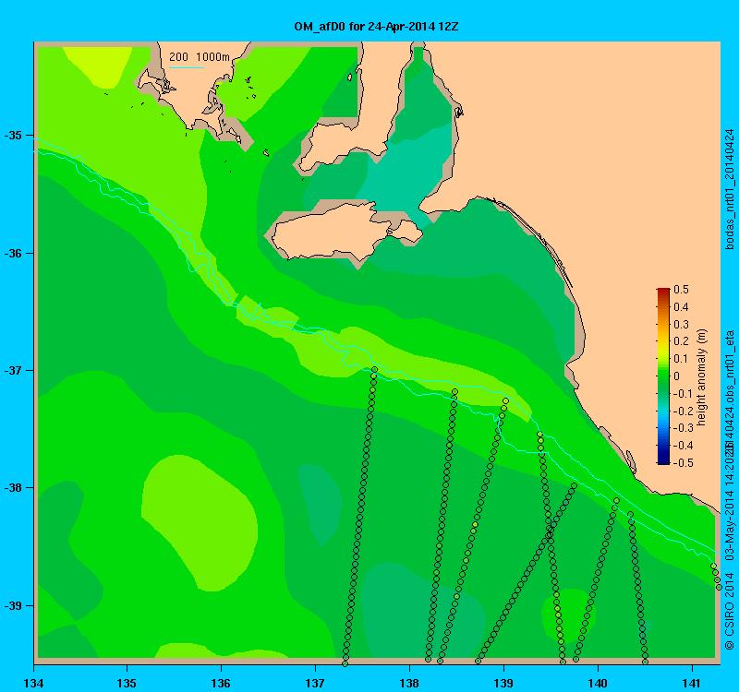Screen dimensions: 739x692
Task: Click the '-0.4' color bar label
Action: pos(682,446)
